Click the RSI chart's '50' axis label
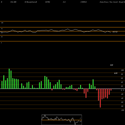The height and width of the screenshot is (125, 125). [x=2, y=33]
